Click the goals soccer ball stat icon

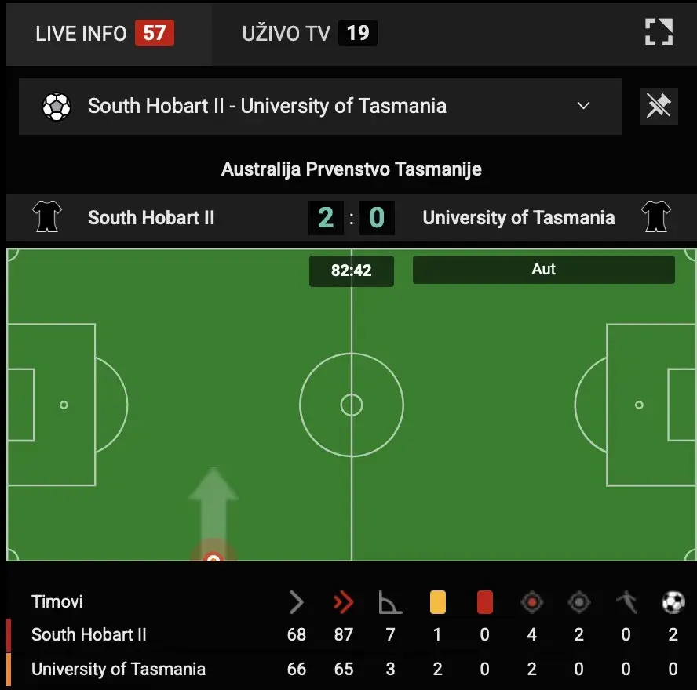coord(673,602)
